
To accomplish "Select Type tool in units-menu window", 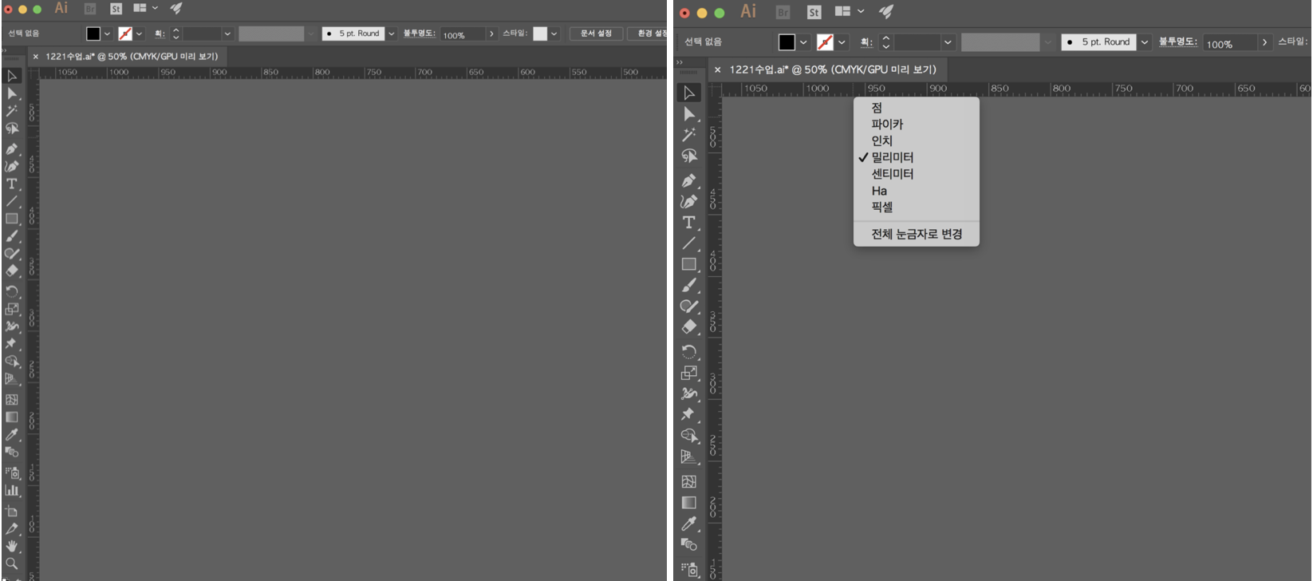I will (x=689, y=222).
